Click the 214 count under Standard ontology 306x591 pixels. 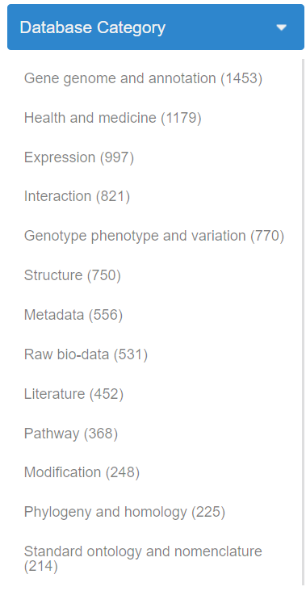pyautogui.click(x=40, y=567)
